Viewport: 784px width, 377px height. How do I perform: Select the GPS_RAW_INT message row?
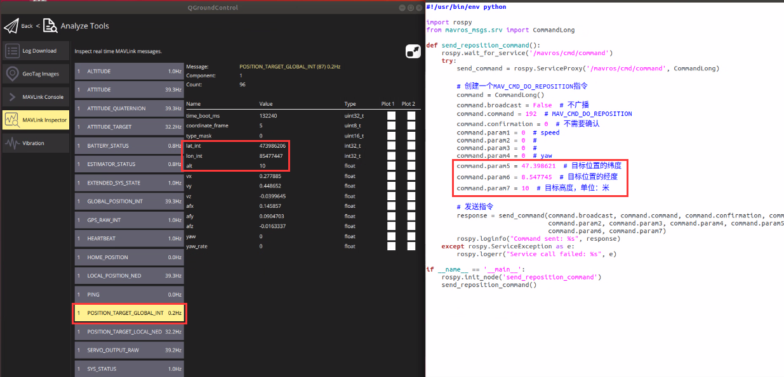coord(129,220)
